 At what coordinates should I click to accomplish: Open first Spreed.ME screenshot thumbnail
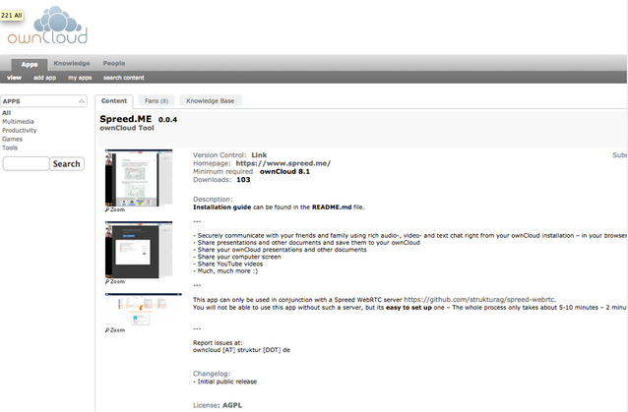(x=139, y=178)
